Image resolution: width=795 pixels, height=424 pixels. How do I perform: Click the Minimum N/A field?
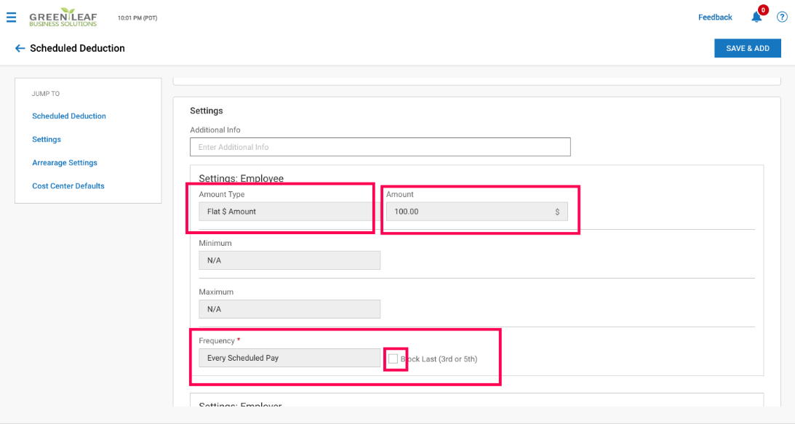coord(289,260)
